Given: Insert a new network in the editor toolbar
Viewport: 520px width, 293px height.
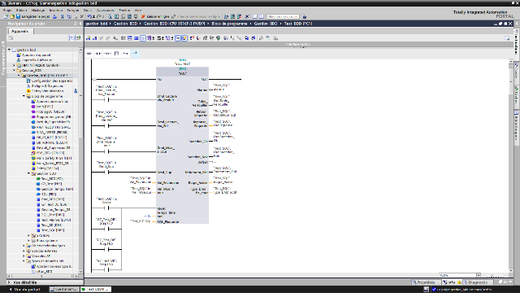Looking at the screenshot, I should (x=89, y=38).
